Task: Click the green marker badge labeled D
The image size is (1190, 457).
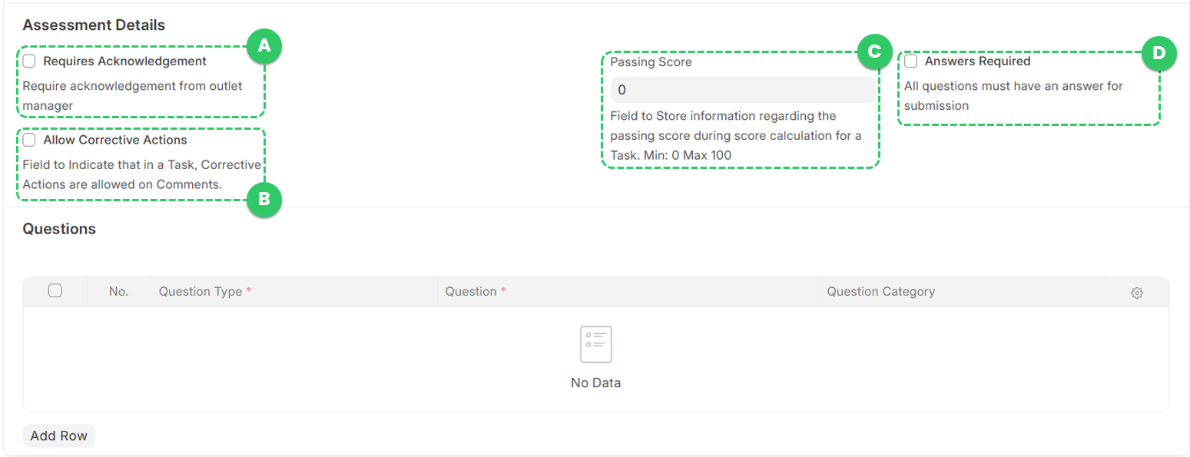Action: click(1159, 54)
